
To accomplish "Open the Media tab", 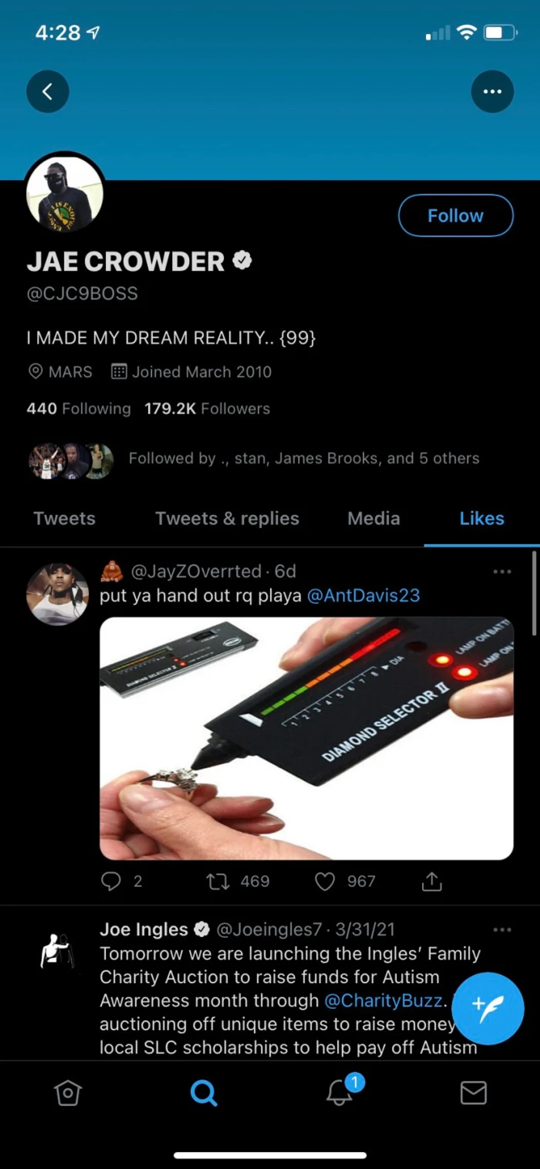I will pos(374,518).
